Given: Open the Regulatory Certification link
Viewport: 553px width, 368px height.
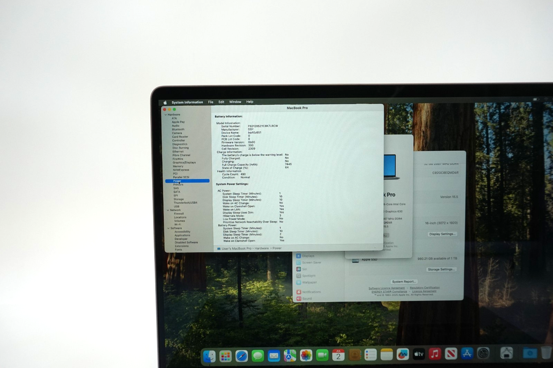Looking at the screenshot, I should point(425,287).
